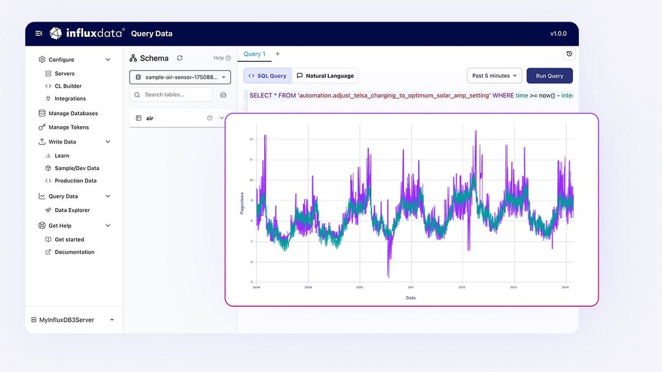Screen dimensions: 662x372
Task: Click the Query Data chart icon
Action: pos(42,196)
